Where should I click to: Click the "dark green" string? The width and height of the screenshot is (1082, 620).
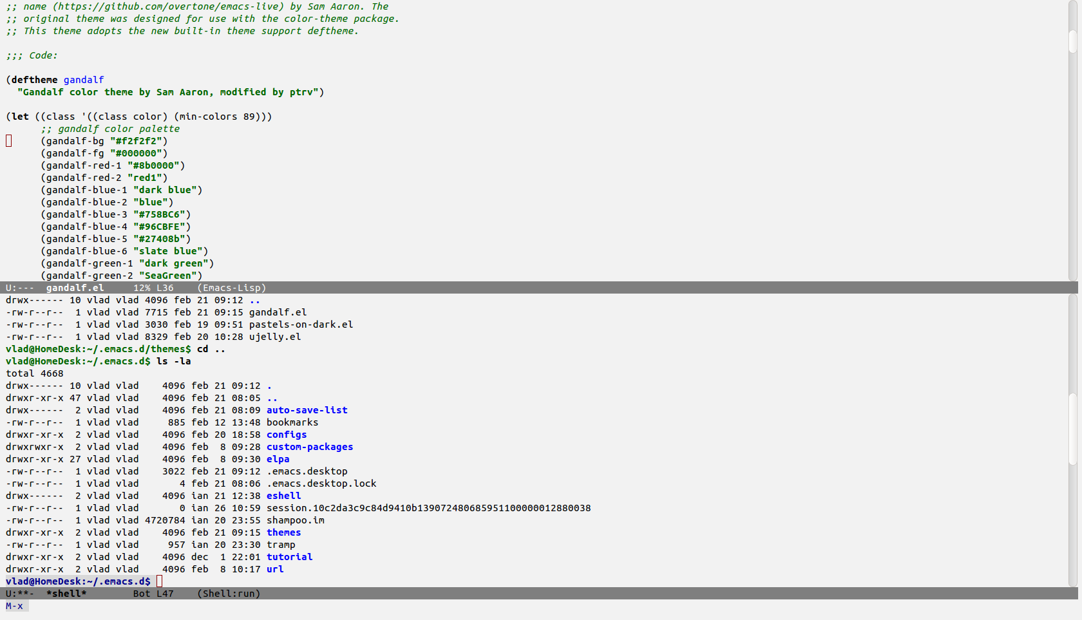174,263
